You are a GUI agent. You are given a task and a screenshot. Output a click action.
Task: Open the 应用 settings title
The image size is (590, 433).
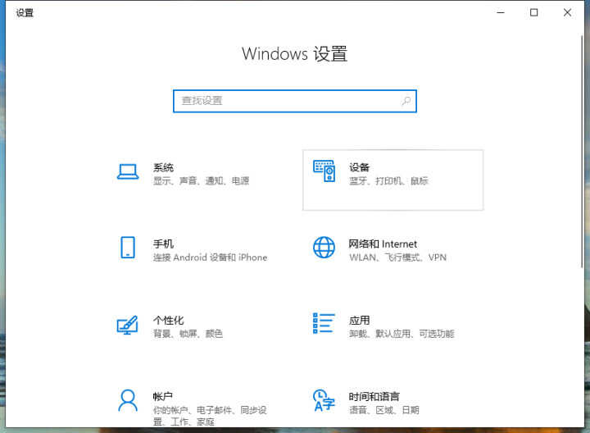359,320
